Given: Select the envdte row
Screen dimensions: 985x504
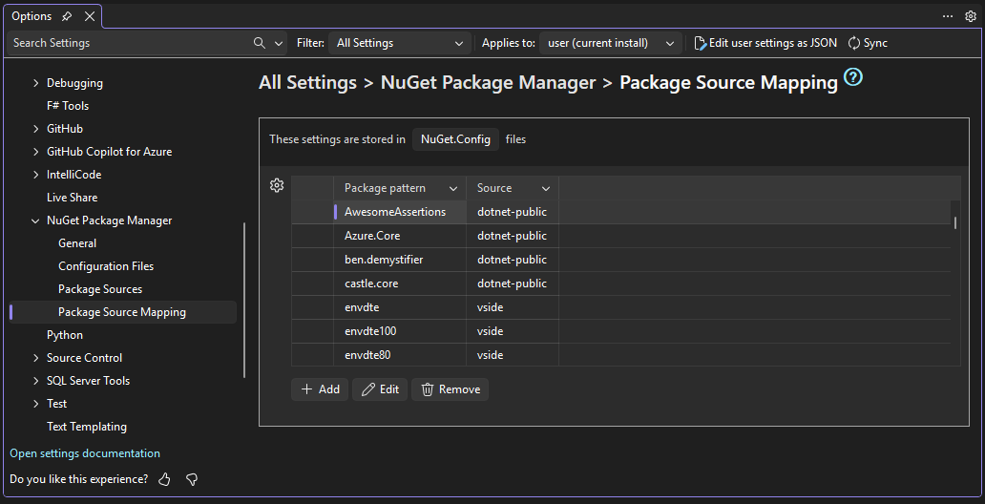Looking at the screenshot, I should tap(620, 307).
